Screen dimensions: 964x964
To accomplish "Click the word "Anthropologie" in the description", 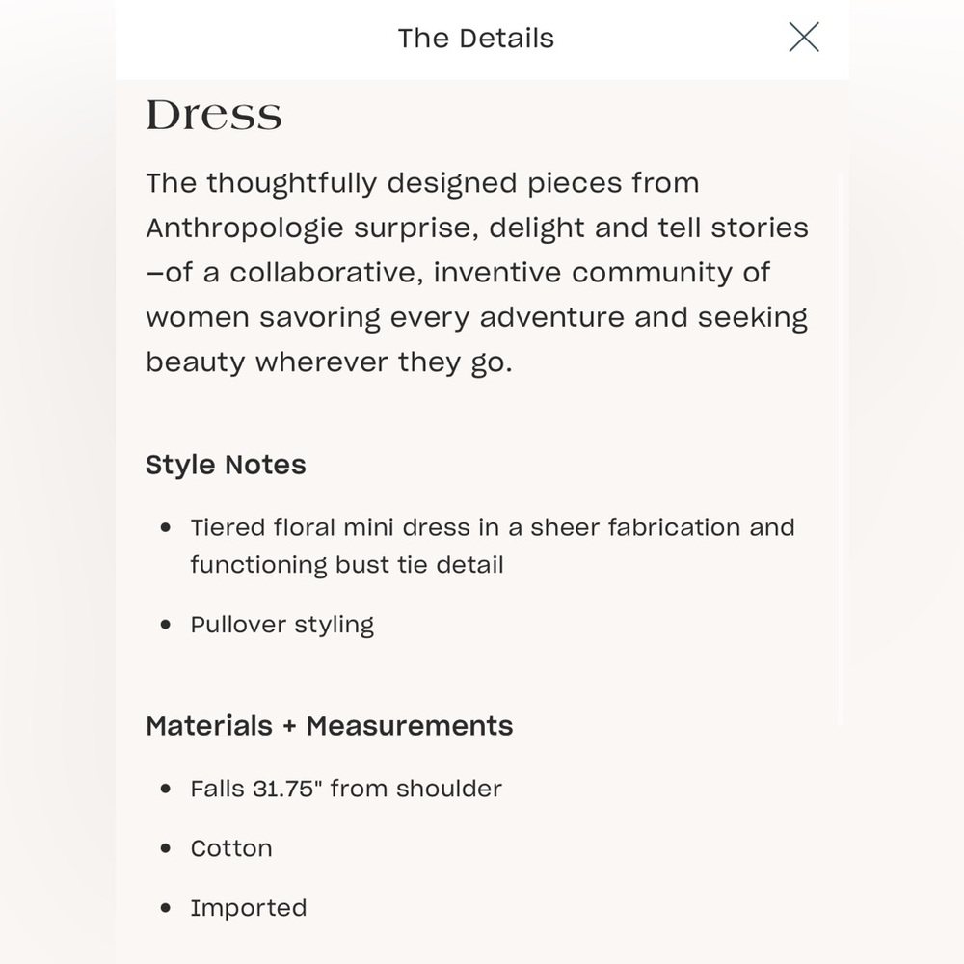I will tap(245, 228).
